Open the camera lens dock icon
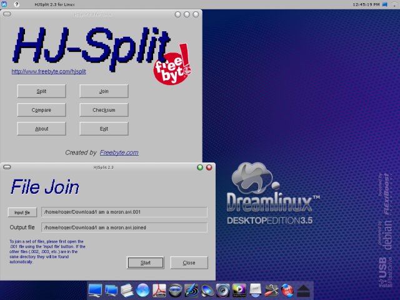The image size is (400, 300). tap(175, 291)
